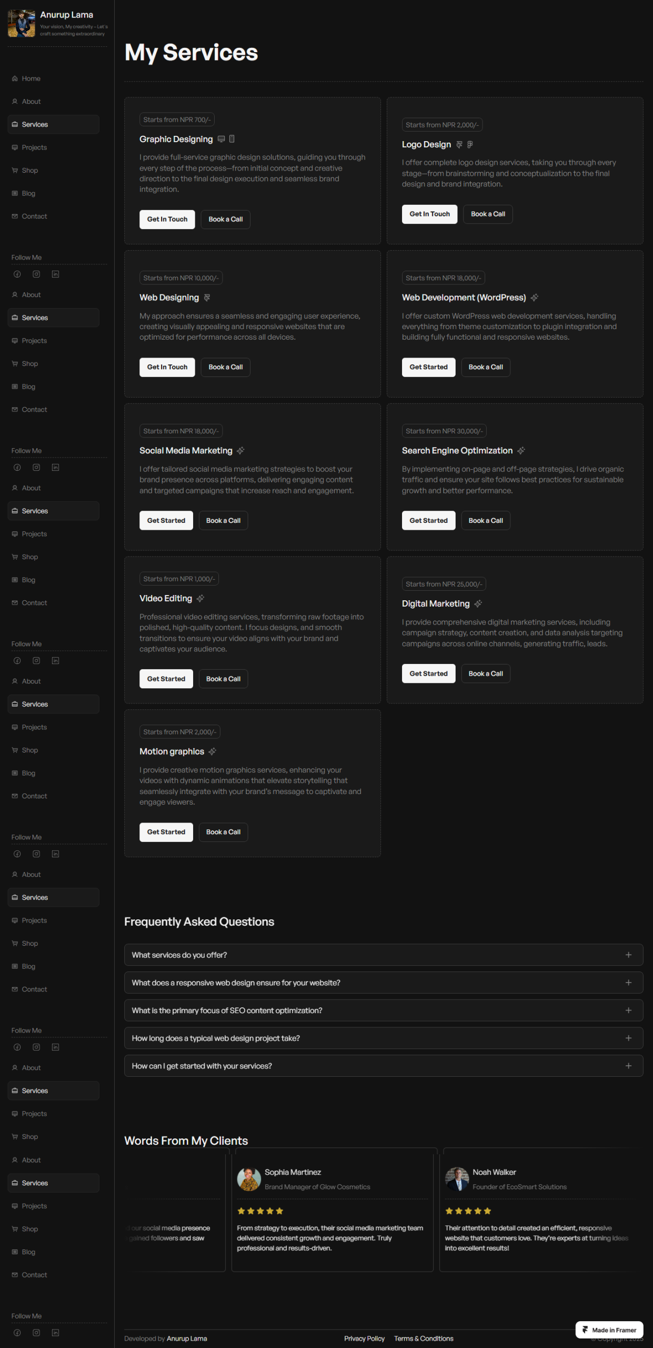653x1348 pixels.
Task: Open the Facebook icon under Follow Me
Action: tap(17, 274)
